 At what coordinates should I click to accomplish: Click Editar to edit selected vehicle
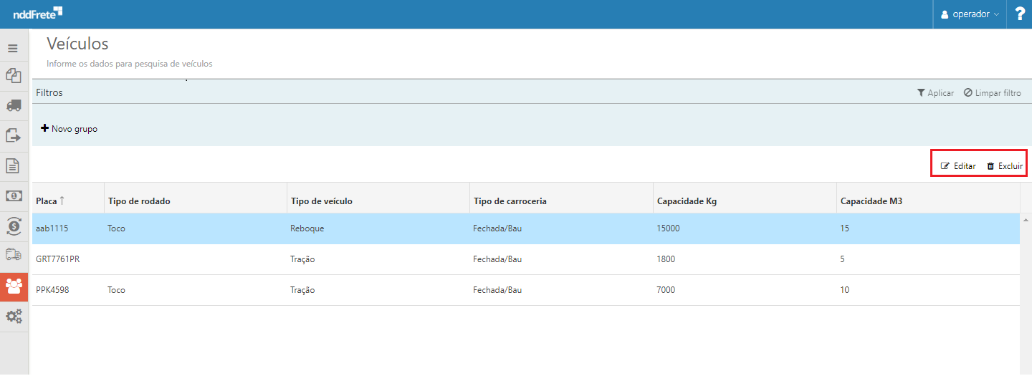coord(958,166)
